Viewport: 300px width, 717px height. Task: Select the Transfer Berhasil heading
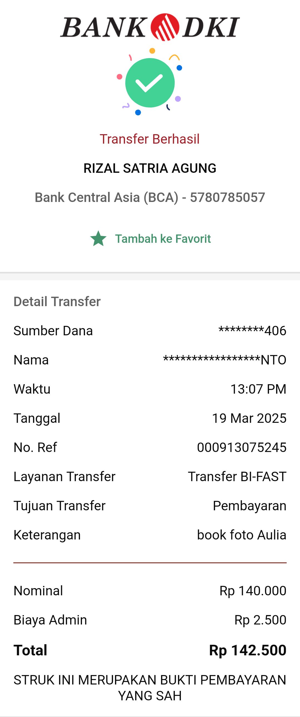click(x=150, y=139)
